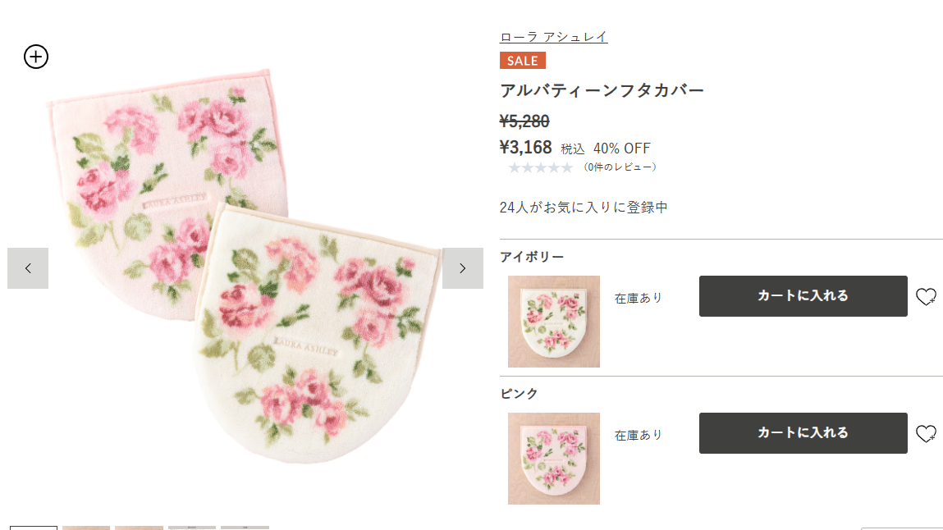This screenshot has height=530, width=943.
Task: Click the SALE badge
Action: [x=522, y=60]
